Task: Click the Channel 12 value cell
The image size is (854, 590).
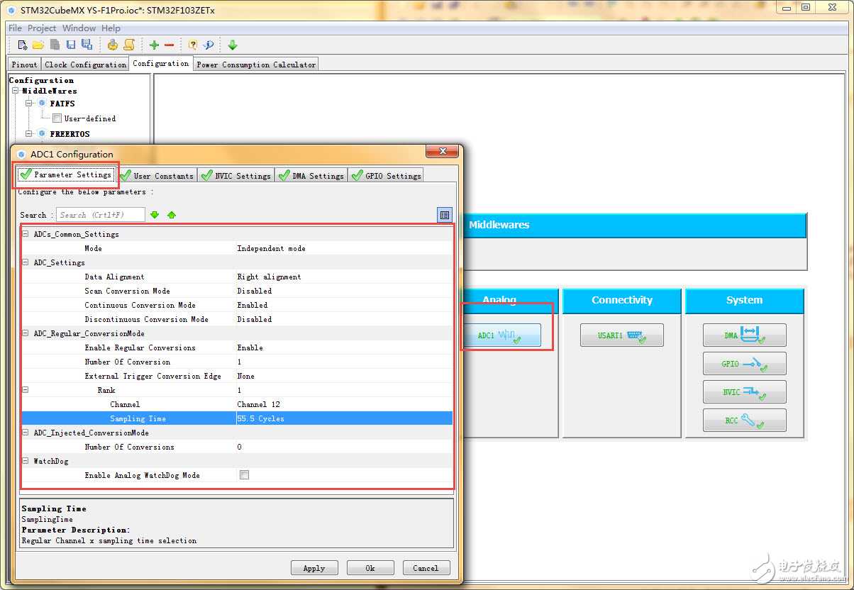Action: pyautogui.click(x=344, y=404)
